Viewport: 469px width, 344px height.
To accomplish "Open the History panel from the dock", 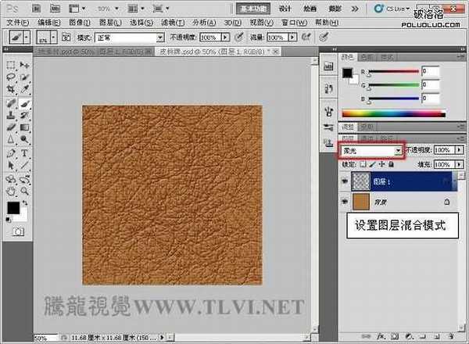I will [328, 88].
